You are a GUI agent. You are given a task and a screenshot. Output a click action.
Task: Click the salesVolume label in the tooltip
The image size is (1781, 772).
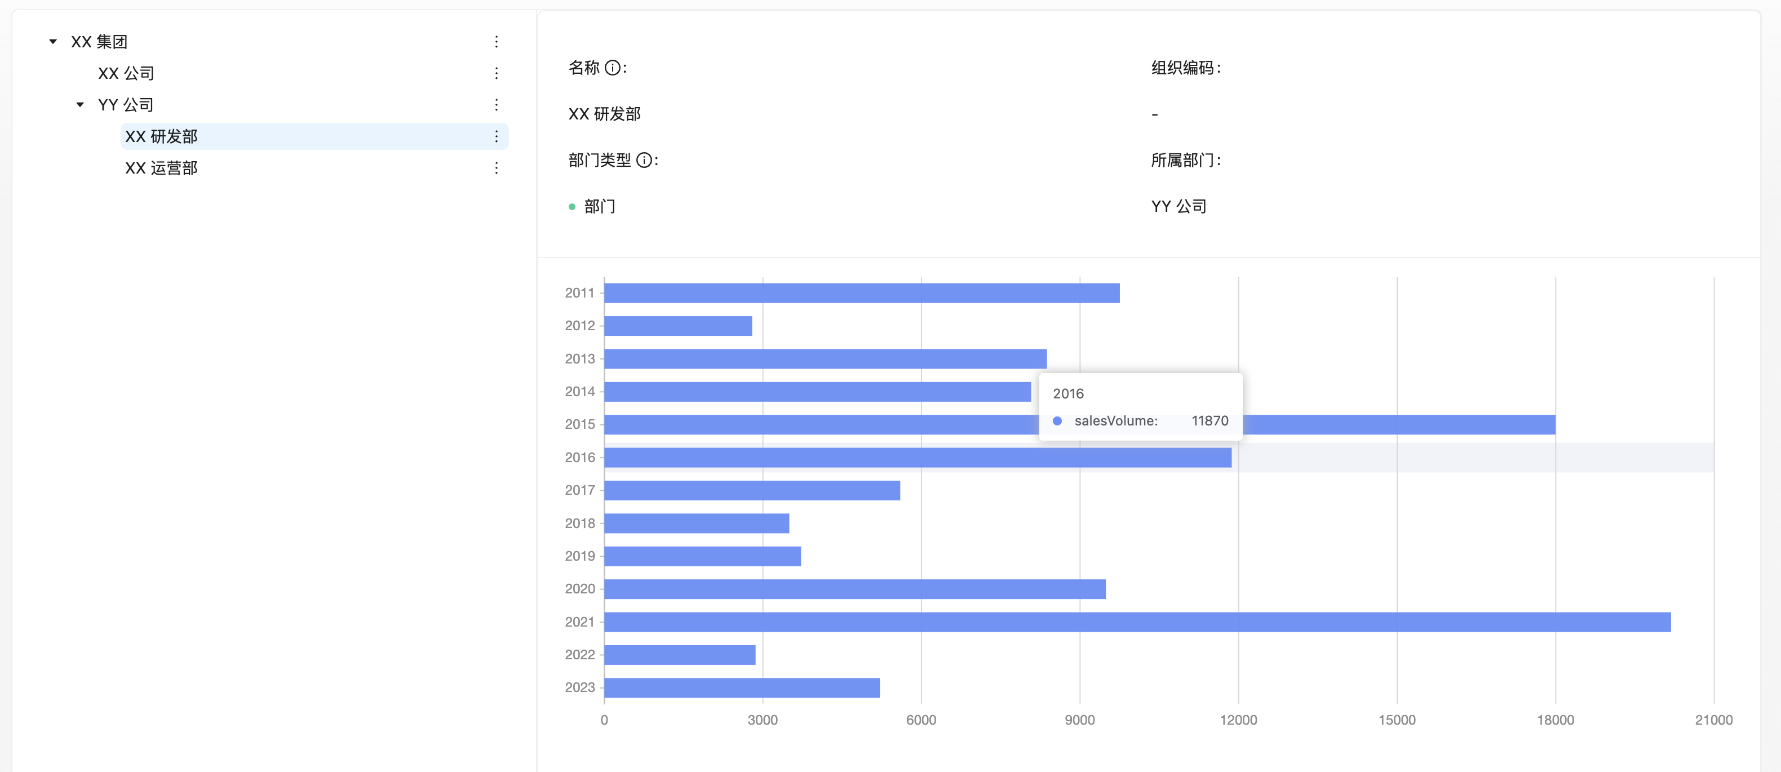tap(1115, 421)
